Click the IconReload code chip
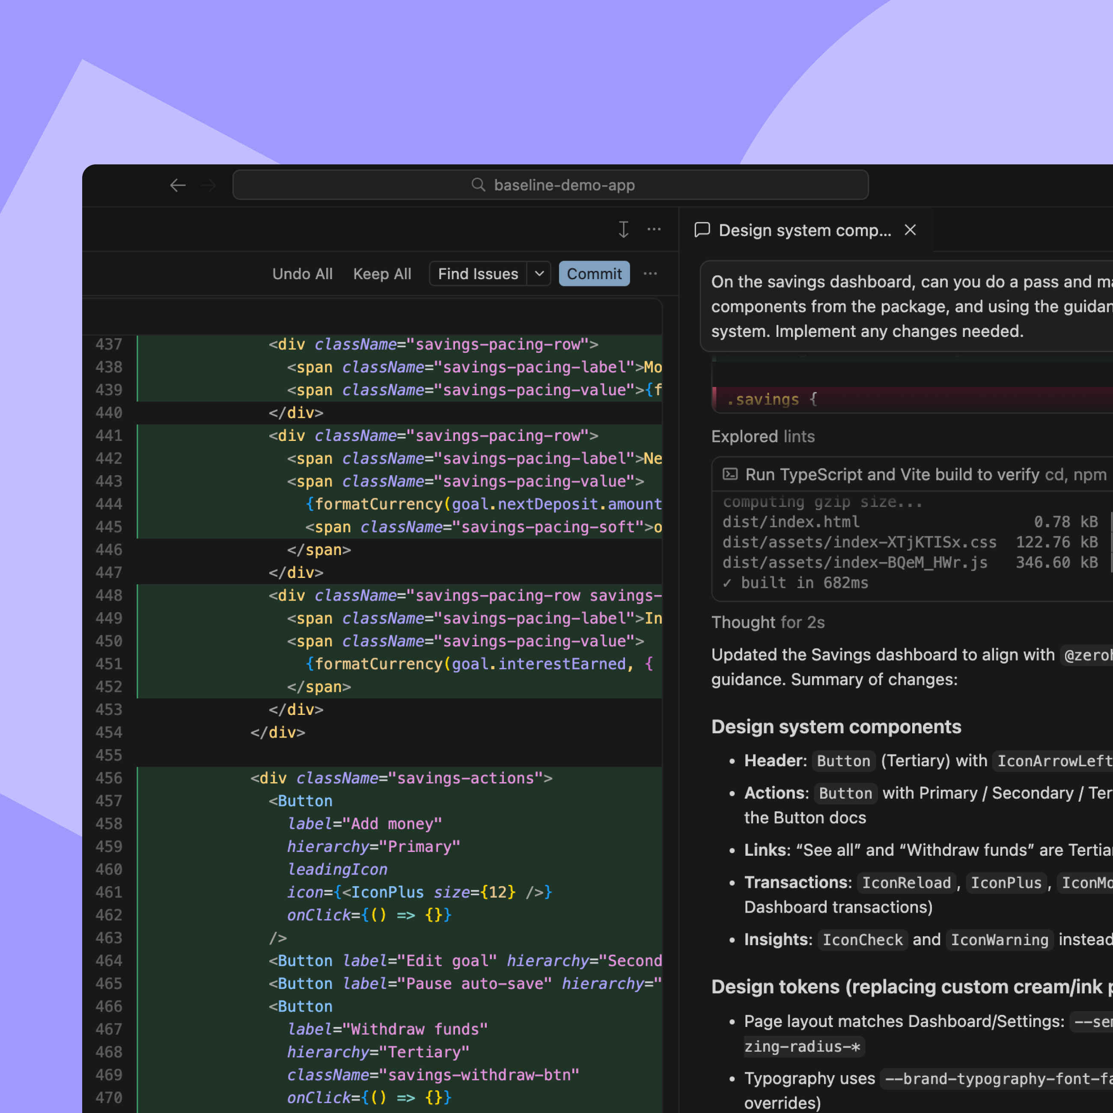Image resolution: width=1113 pixels, height=1113 pixels. (x=906, y=883)
